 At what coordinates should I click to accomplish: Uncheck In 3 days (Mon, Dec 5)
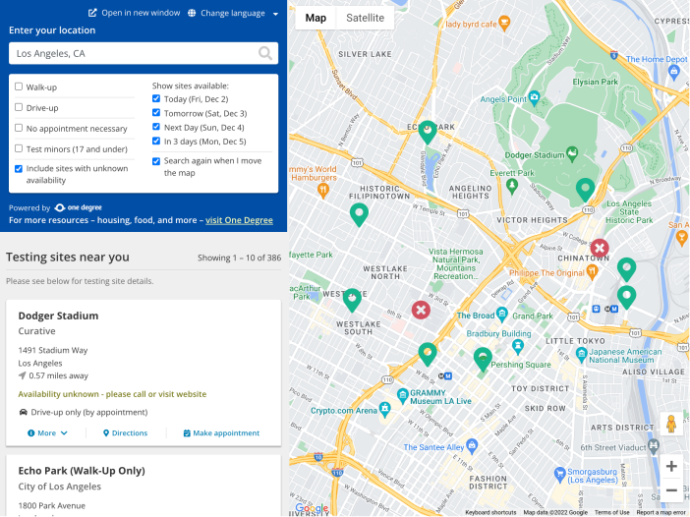(156, 141)
